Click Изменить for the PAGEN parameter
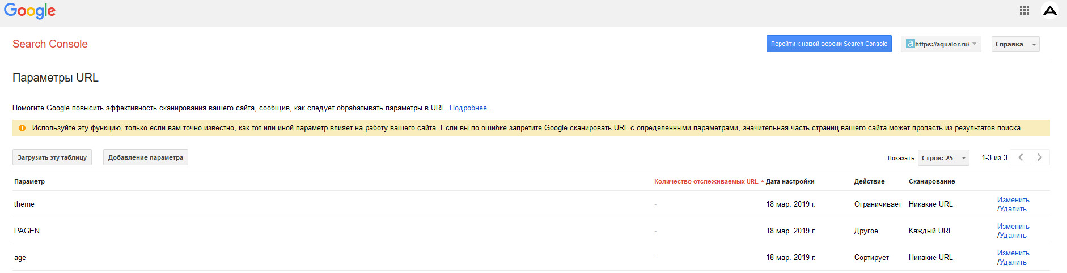Image resolution: width=1067 pixels, height=273 pixels. coord(1013,227)
